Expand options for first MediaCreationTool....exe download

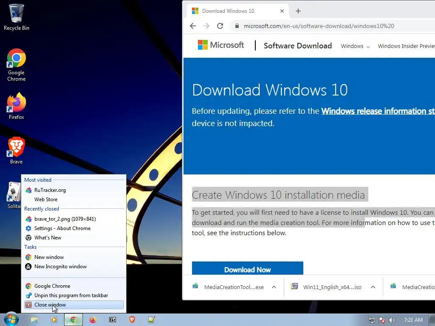274,287
